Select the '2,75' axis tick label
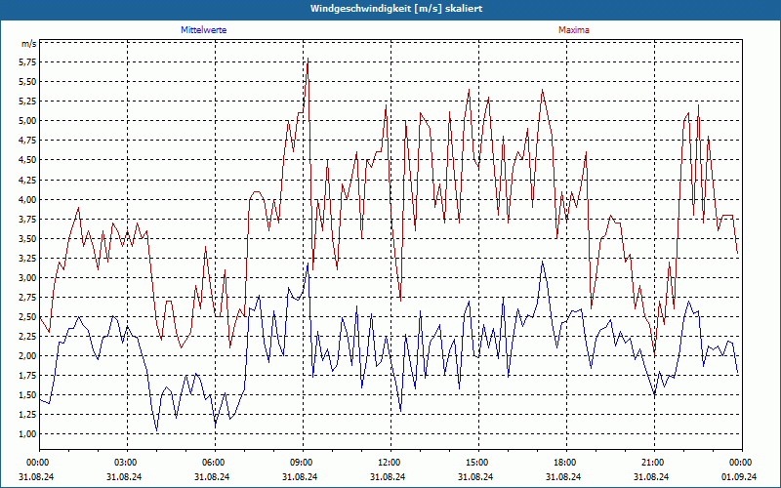This screenshot has width=781, height=488. (27, 298)
